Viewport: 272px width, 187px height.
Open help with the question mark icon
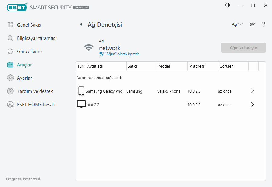point(264,24)
